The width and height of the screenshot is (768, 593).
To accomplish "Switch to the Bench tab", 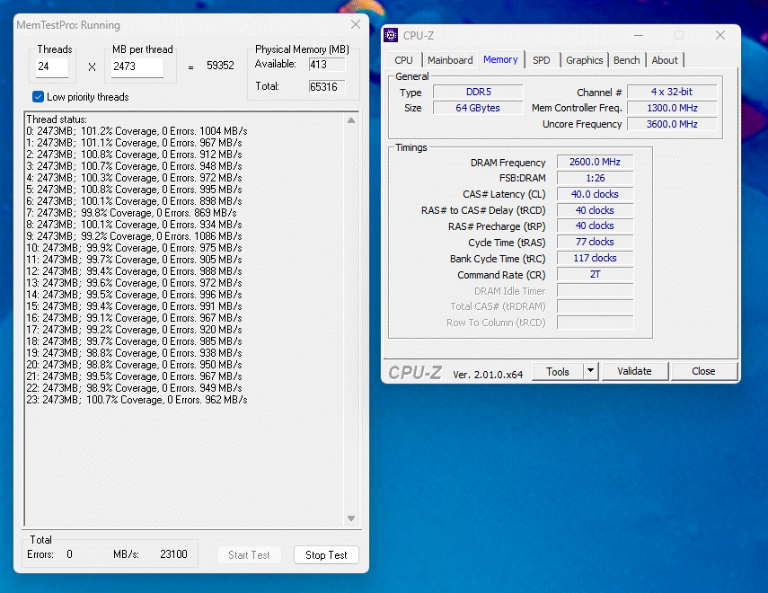I will 626,60.
